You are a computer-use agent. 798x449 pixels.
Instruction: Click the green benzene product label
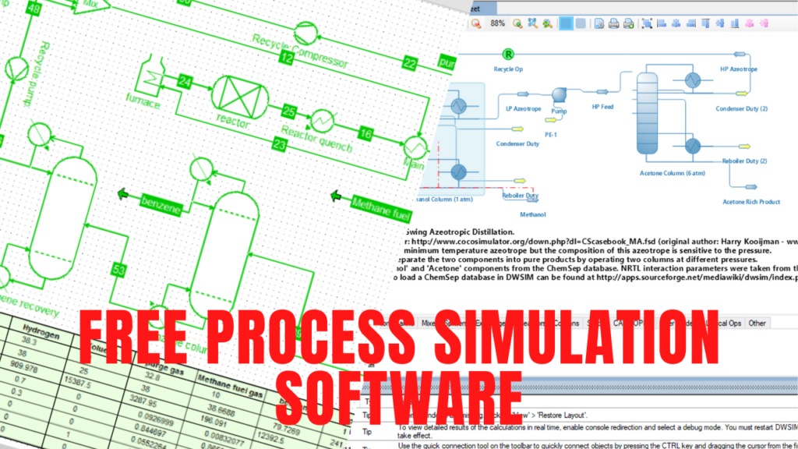pyautogui.click(x=161, y=205)
